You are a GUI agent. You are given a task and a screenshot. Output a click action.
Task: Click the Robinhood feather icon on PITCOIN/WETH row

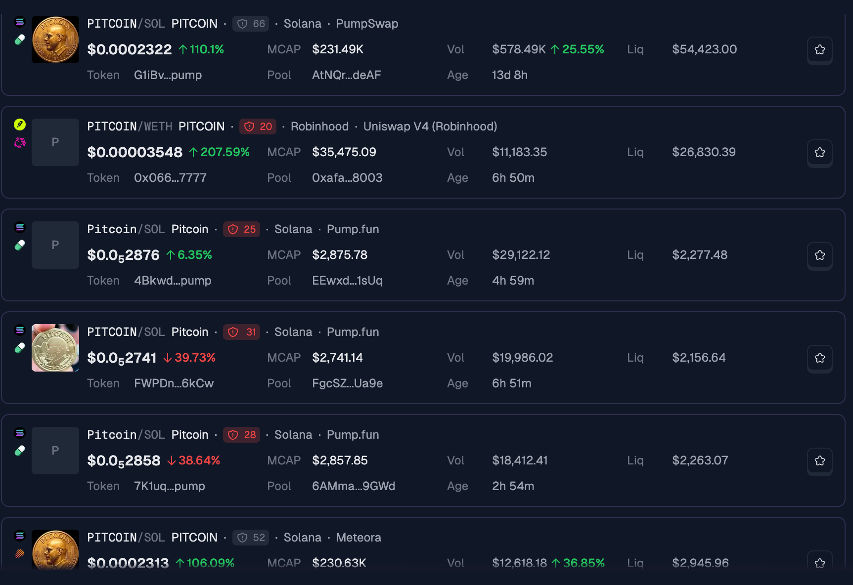coord(20,125)
